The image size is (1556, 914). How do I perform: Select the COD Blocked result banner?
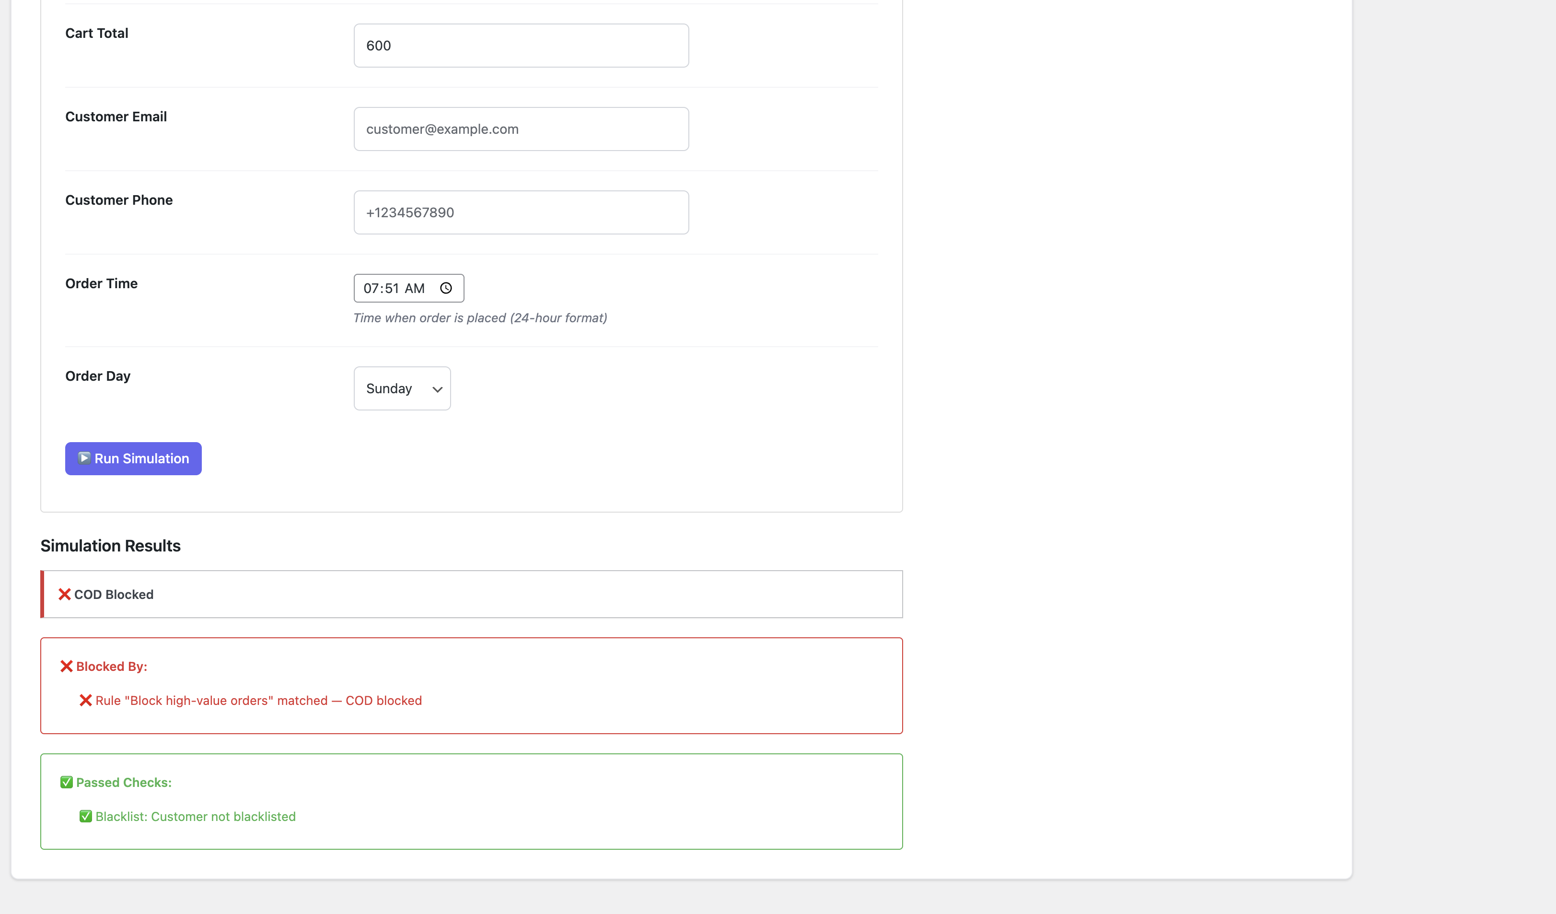pos(471,594)
